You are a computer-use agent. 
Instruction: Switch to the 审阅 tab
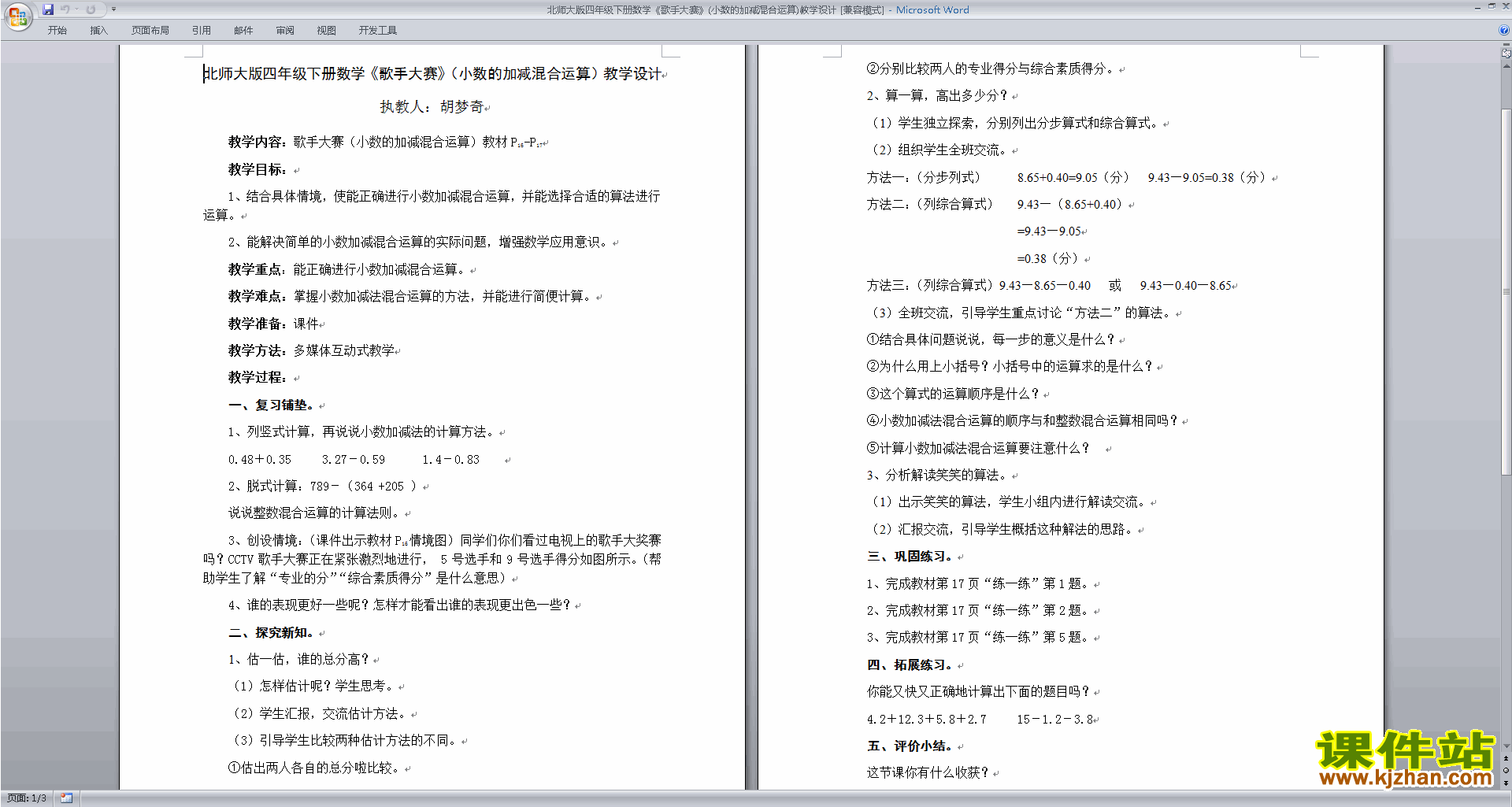[285, 30]
